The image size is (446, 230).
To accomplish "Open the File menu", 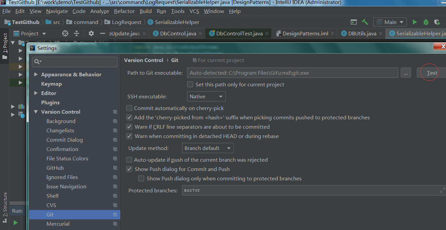I will point(6,11).
